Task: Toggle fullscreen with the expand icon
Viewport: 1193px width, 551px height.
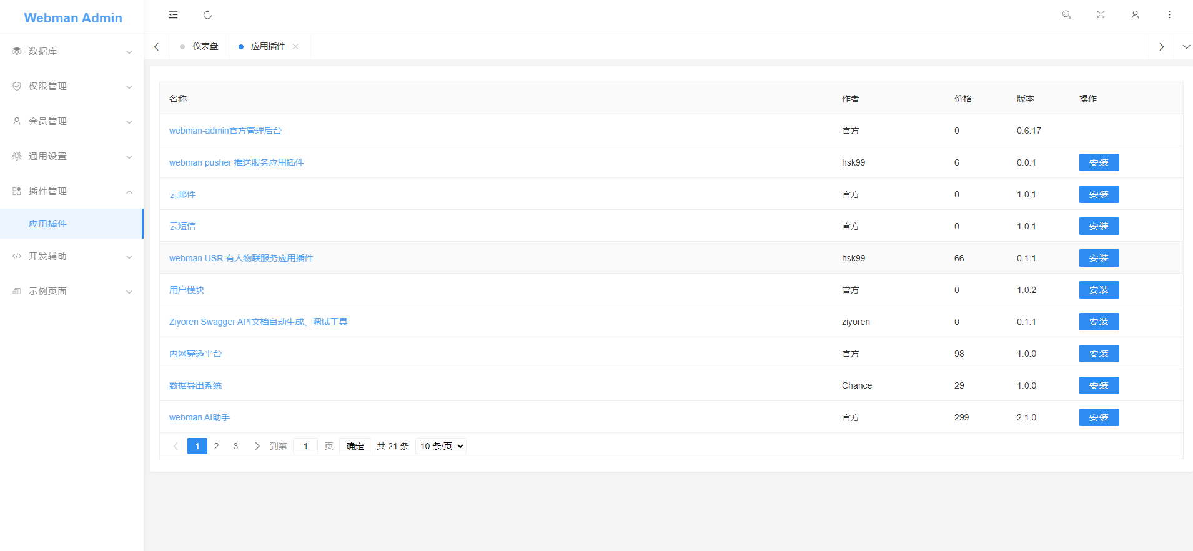Action: pos(1101,15)
